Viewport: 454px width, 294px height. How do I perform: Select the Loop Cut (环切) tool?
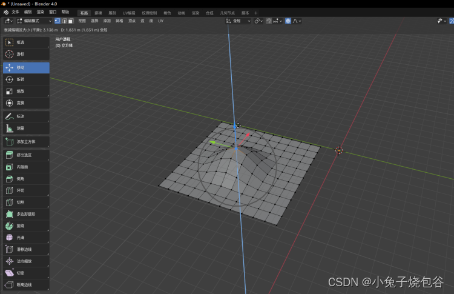pos(26,190)
